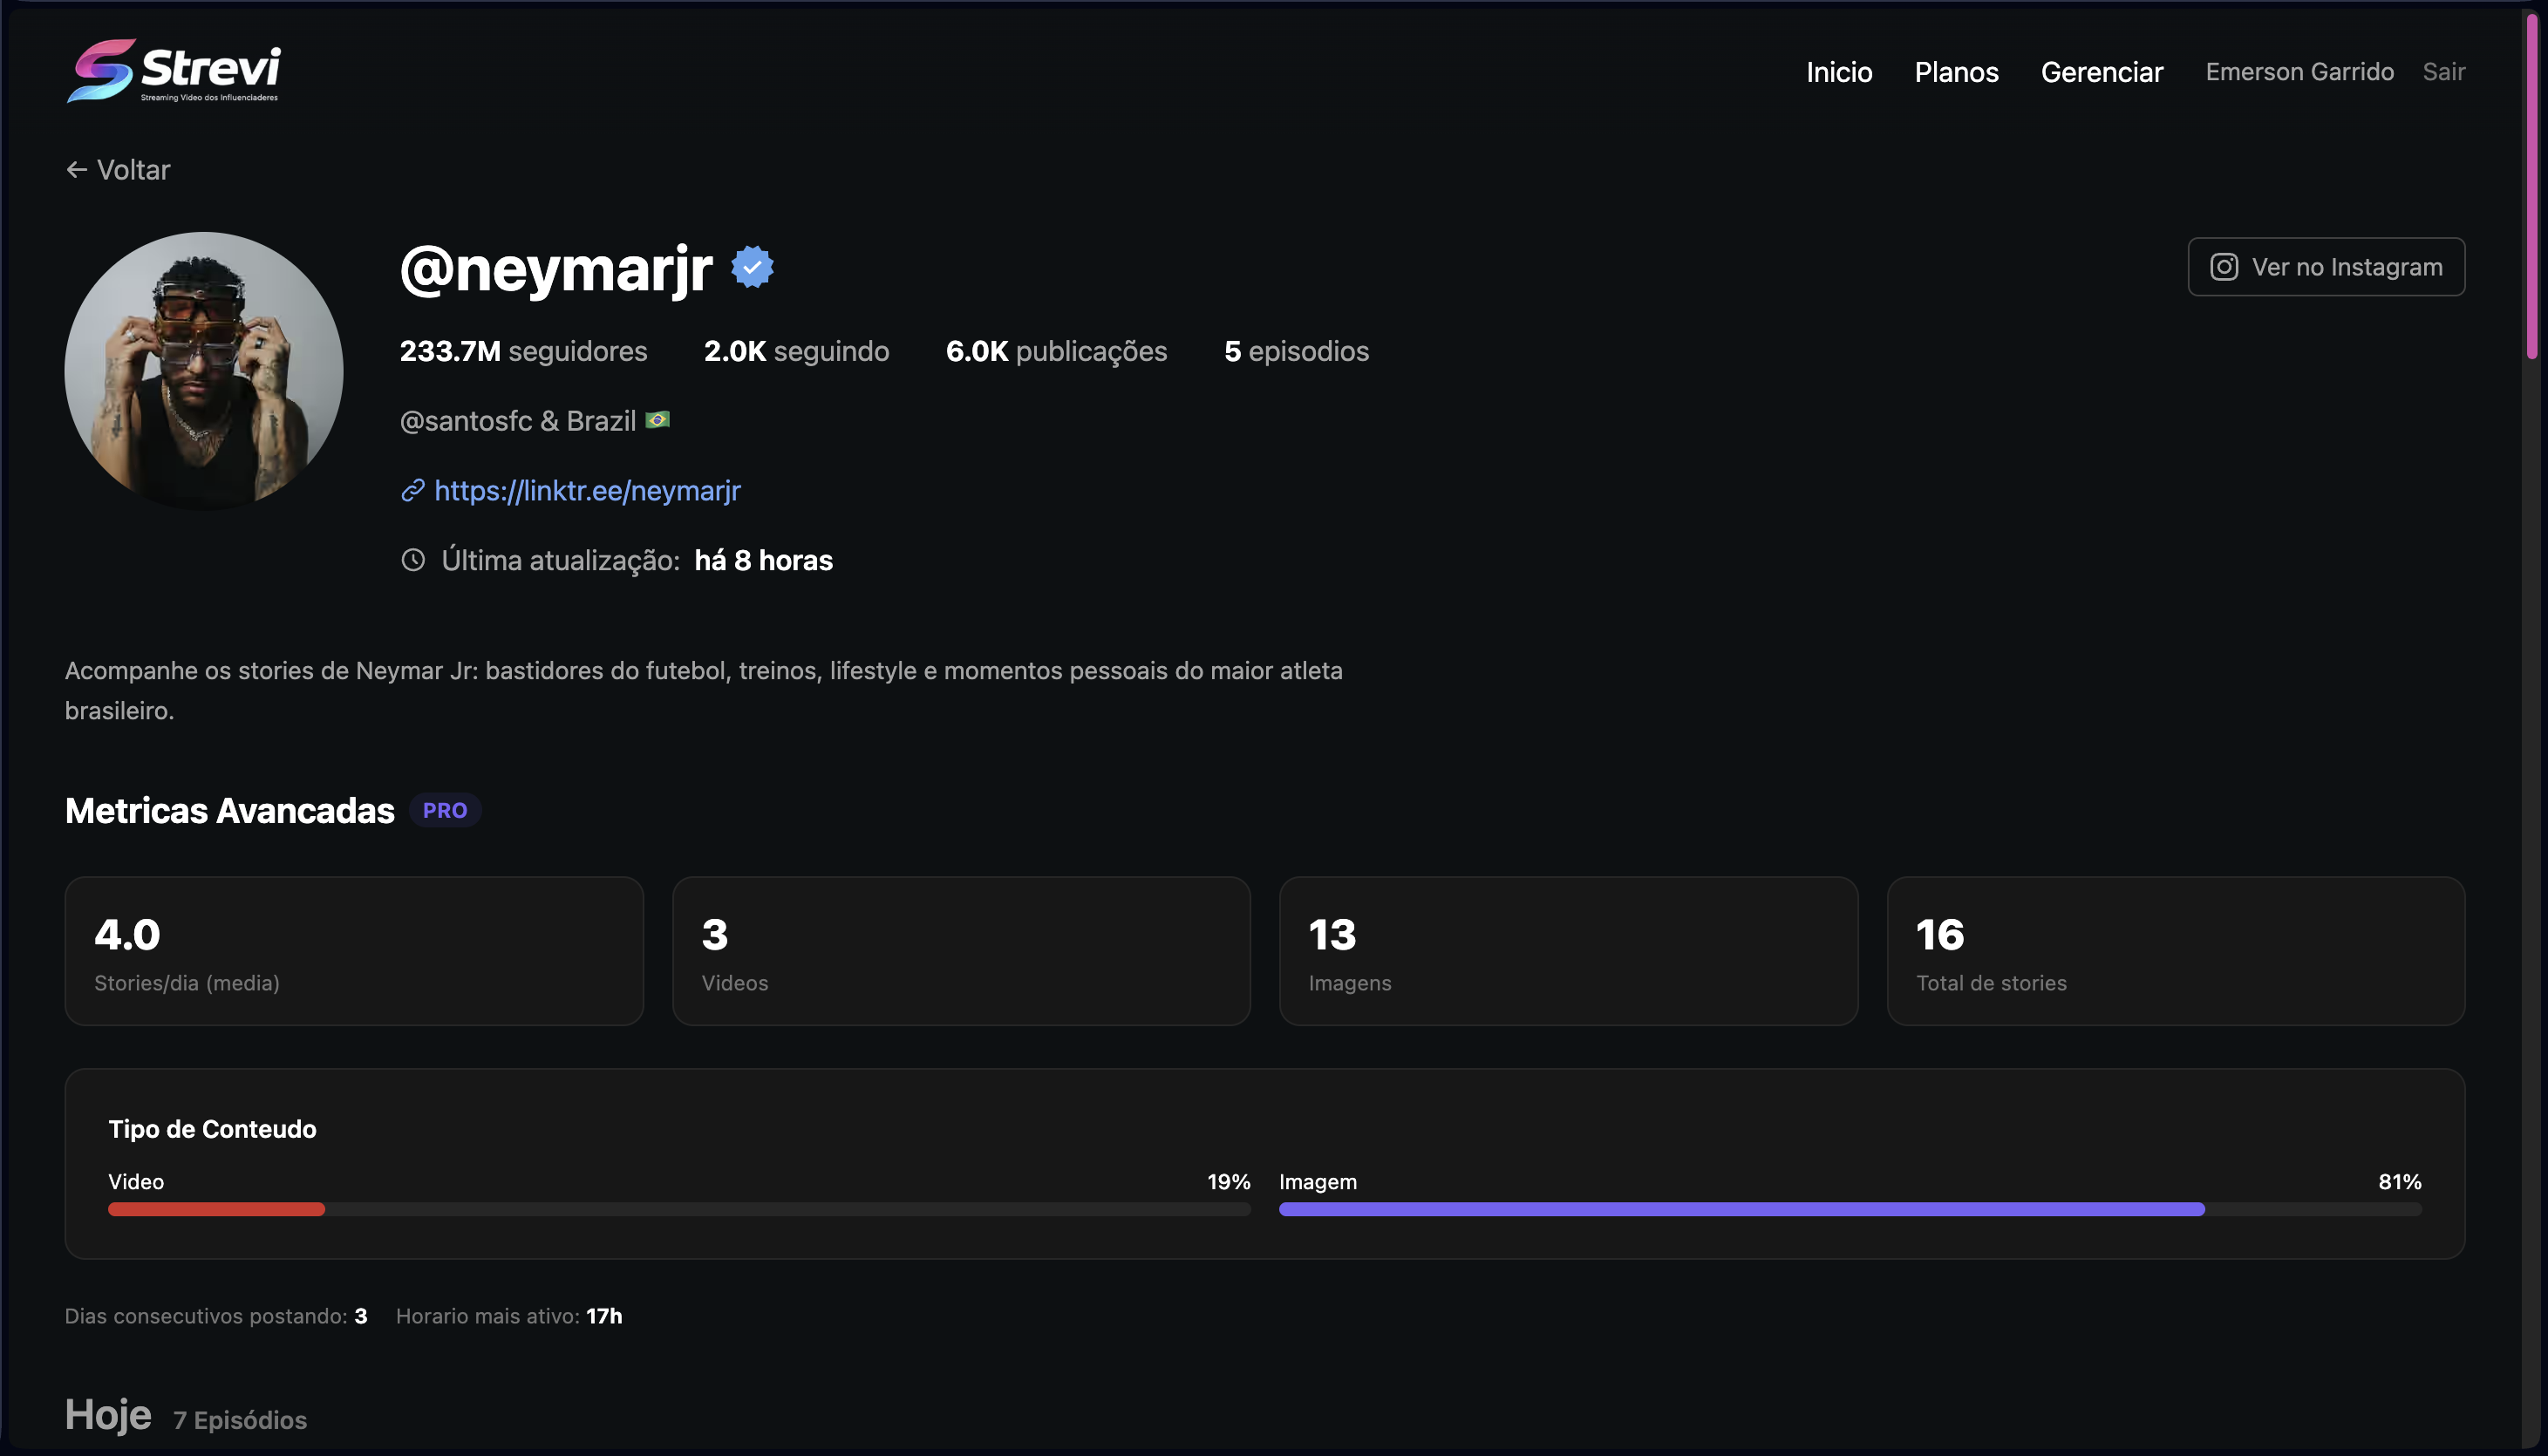
Task: Select the Total de stories card
Action: coord(2175,951)
